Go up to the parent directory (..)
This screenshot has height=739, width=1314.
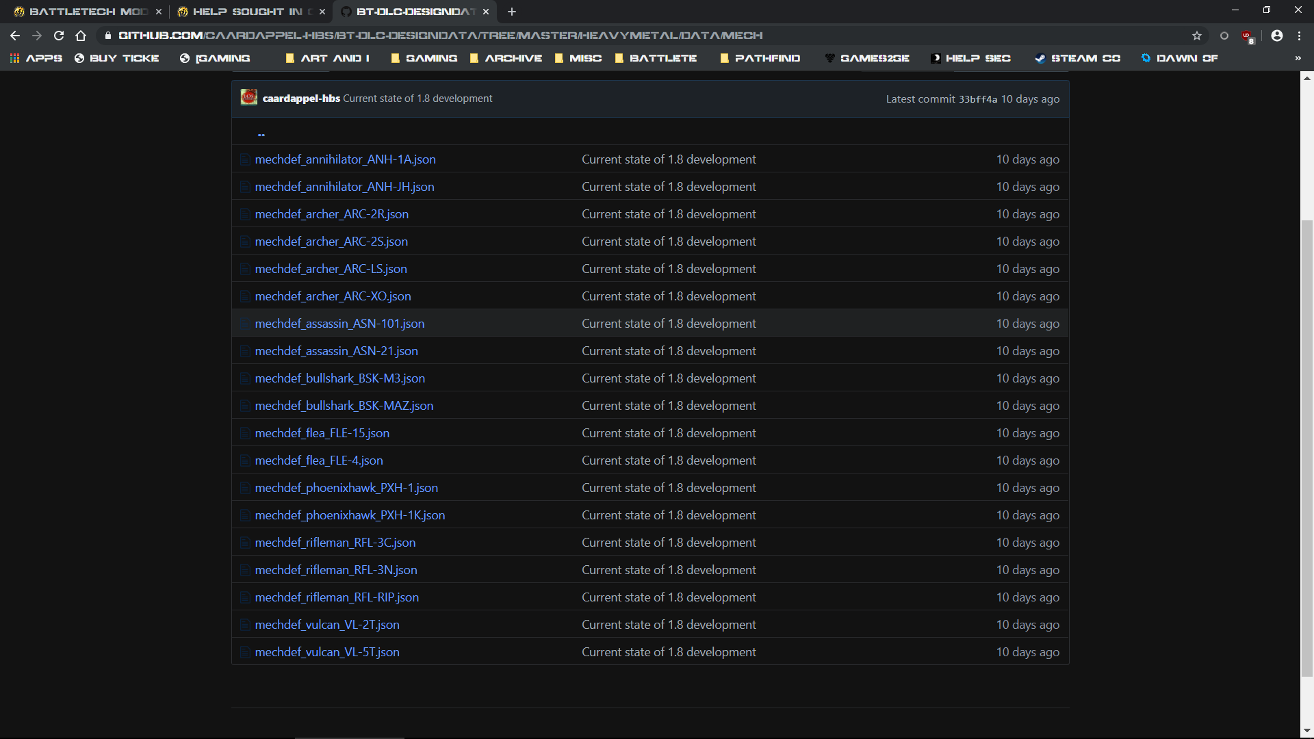[261, 134]
